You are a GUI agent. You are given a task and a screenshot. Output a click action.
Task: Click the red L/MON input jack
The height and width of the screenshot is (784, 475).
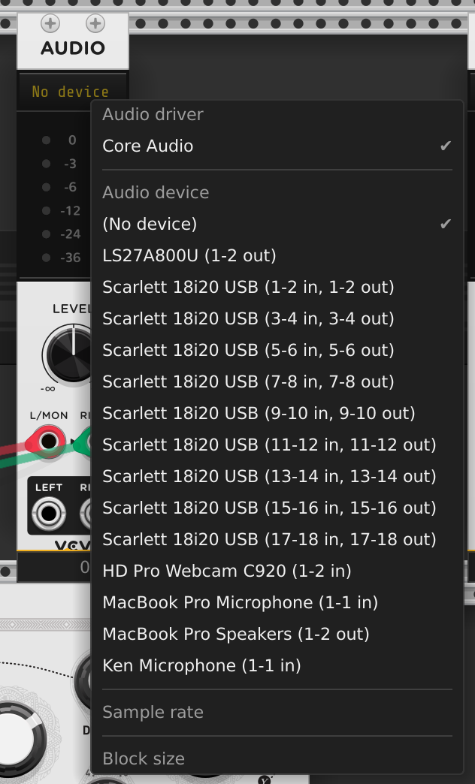49,442
